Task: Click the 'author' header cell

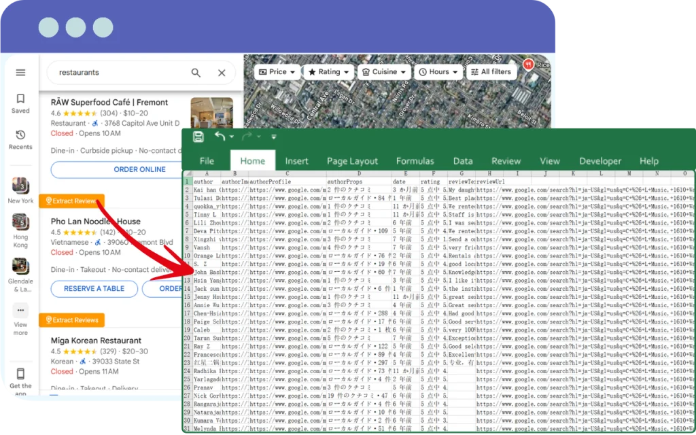Action: point(207,181)
